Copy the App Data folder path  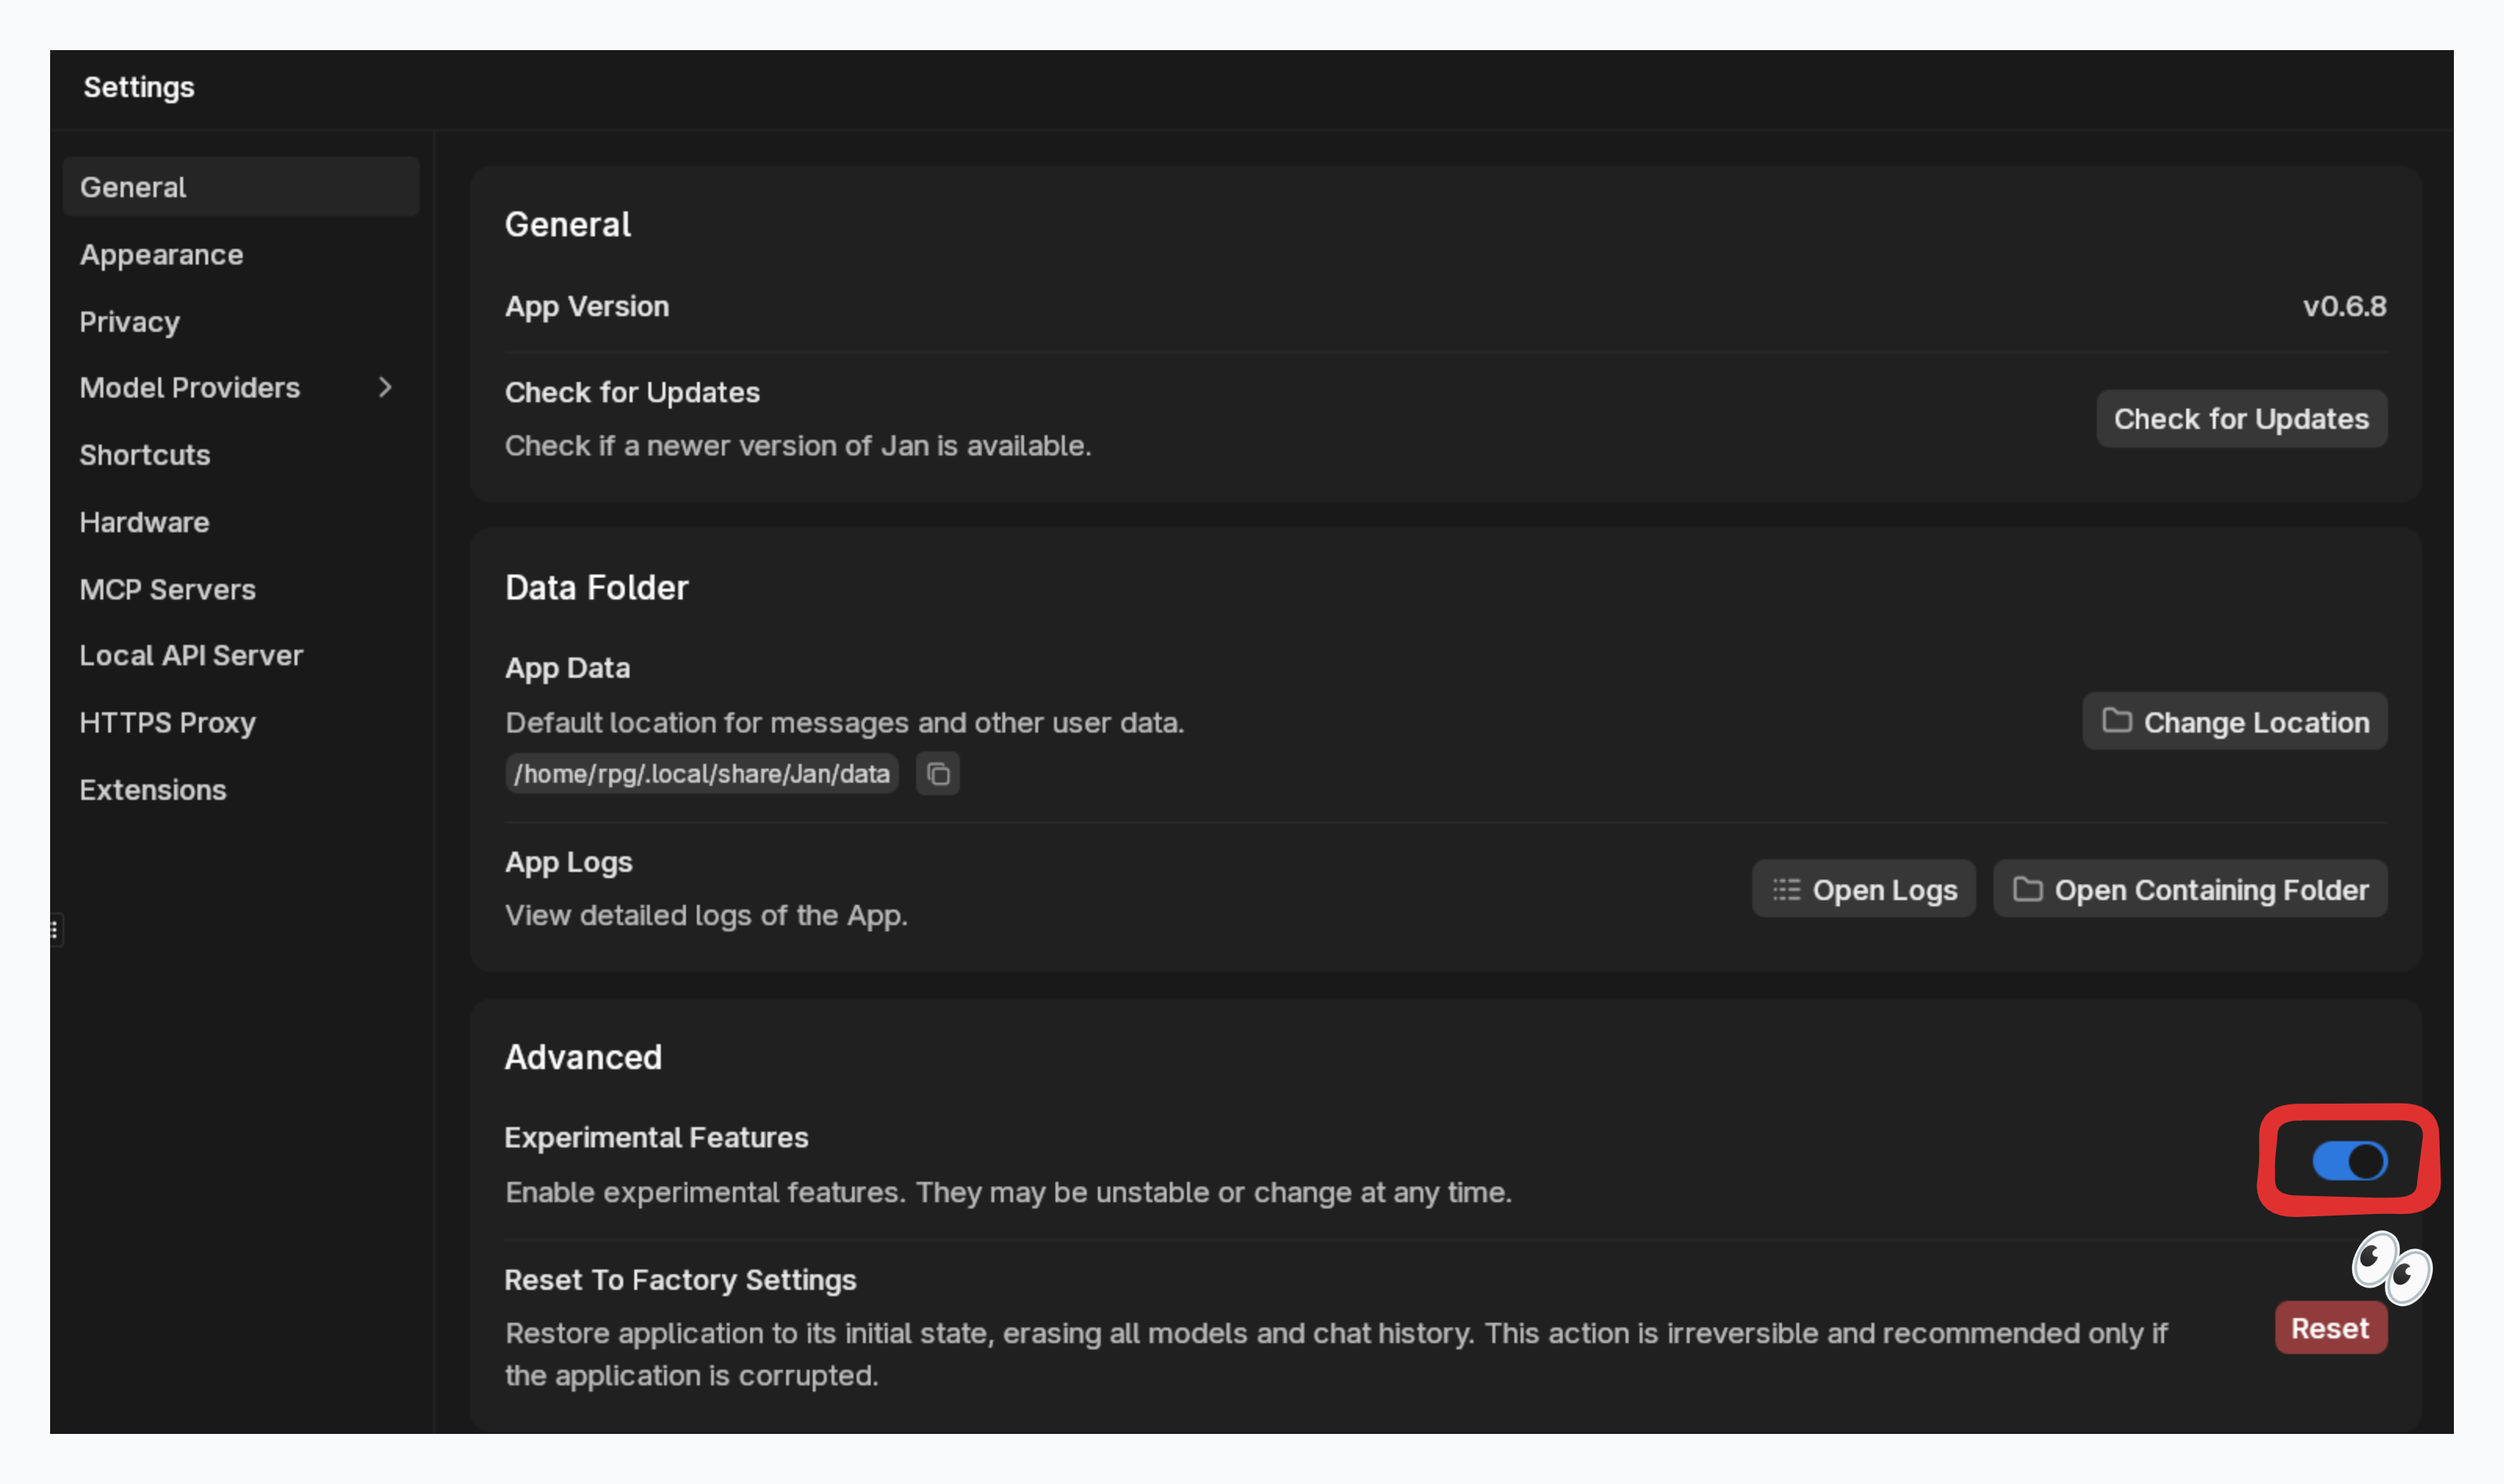pyautogui.click(x=937, y=773)
